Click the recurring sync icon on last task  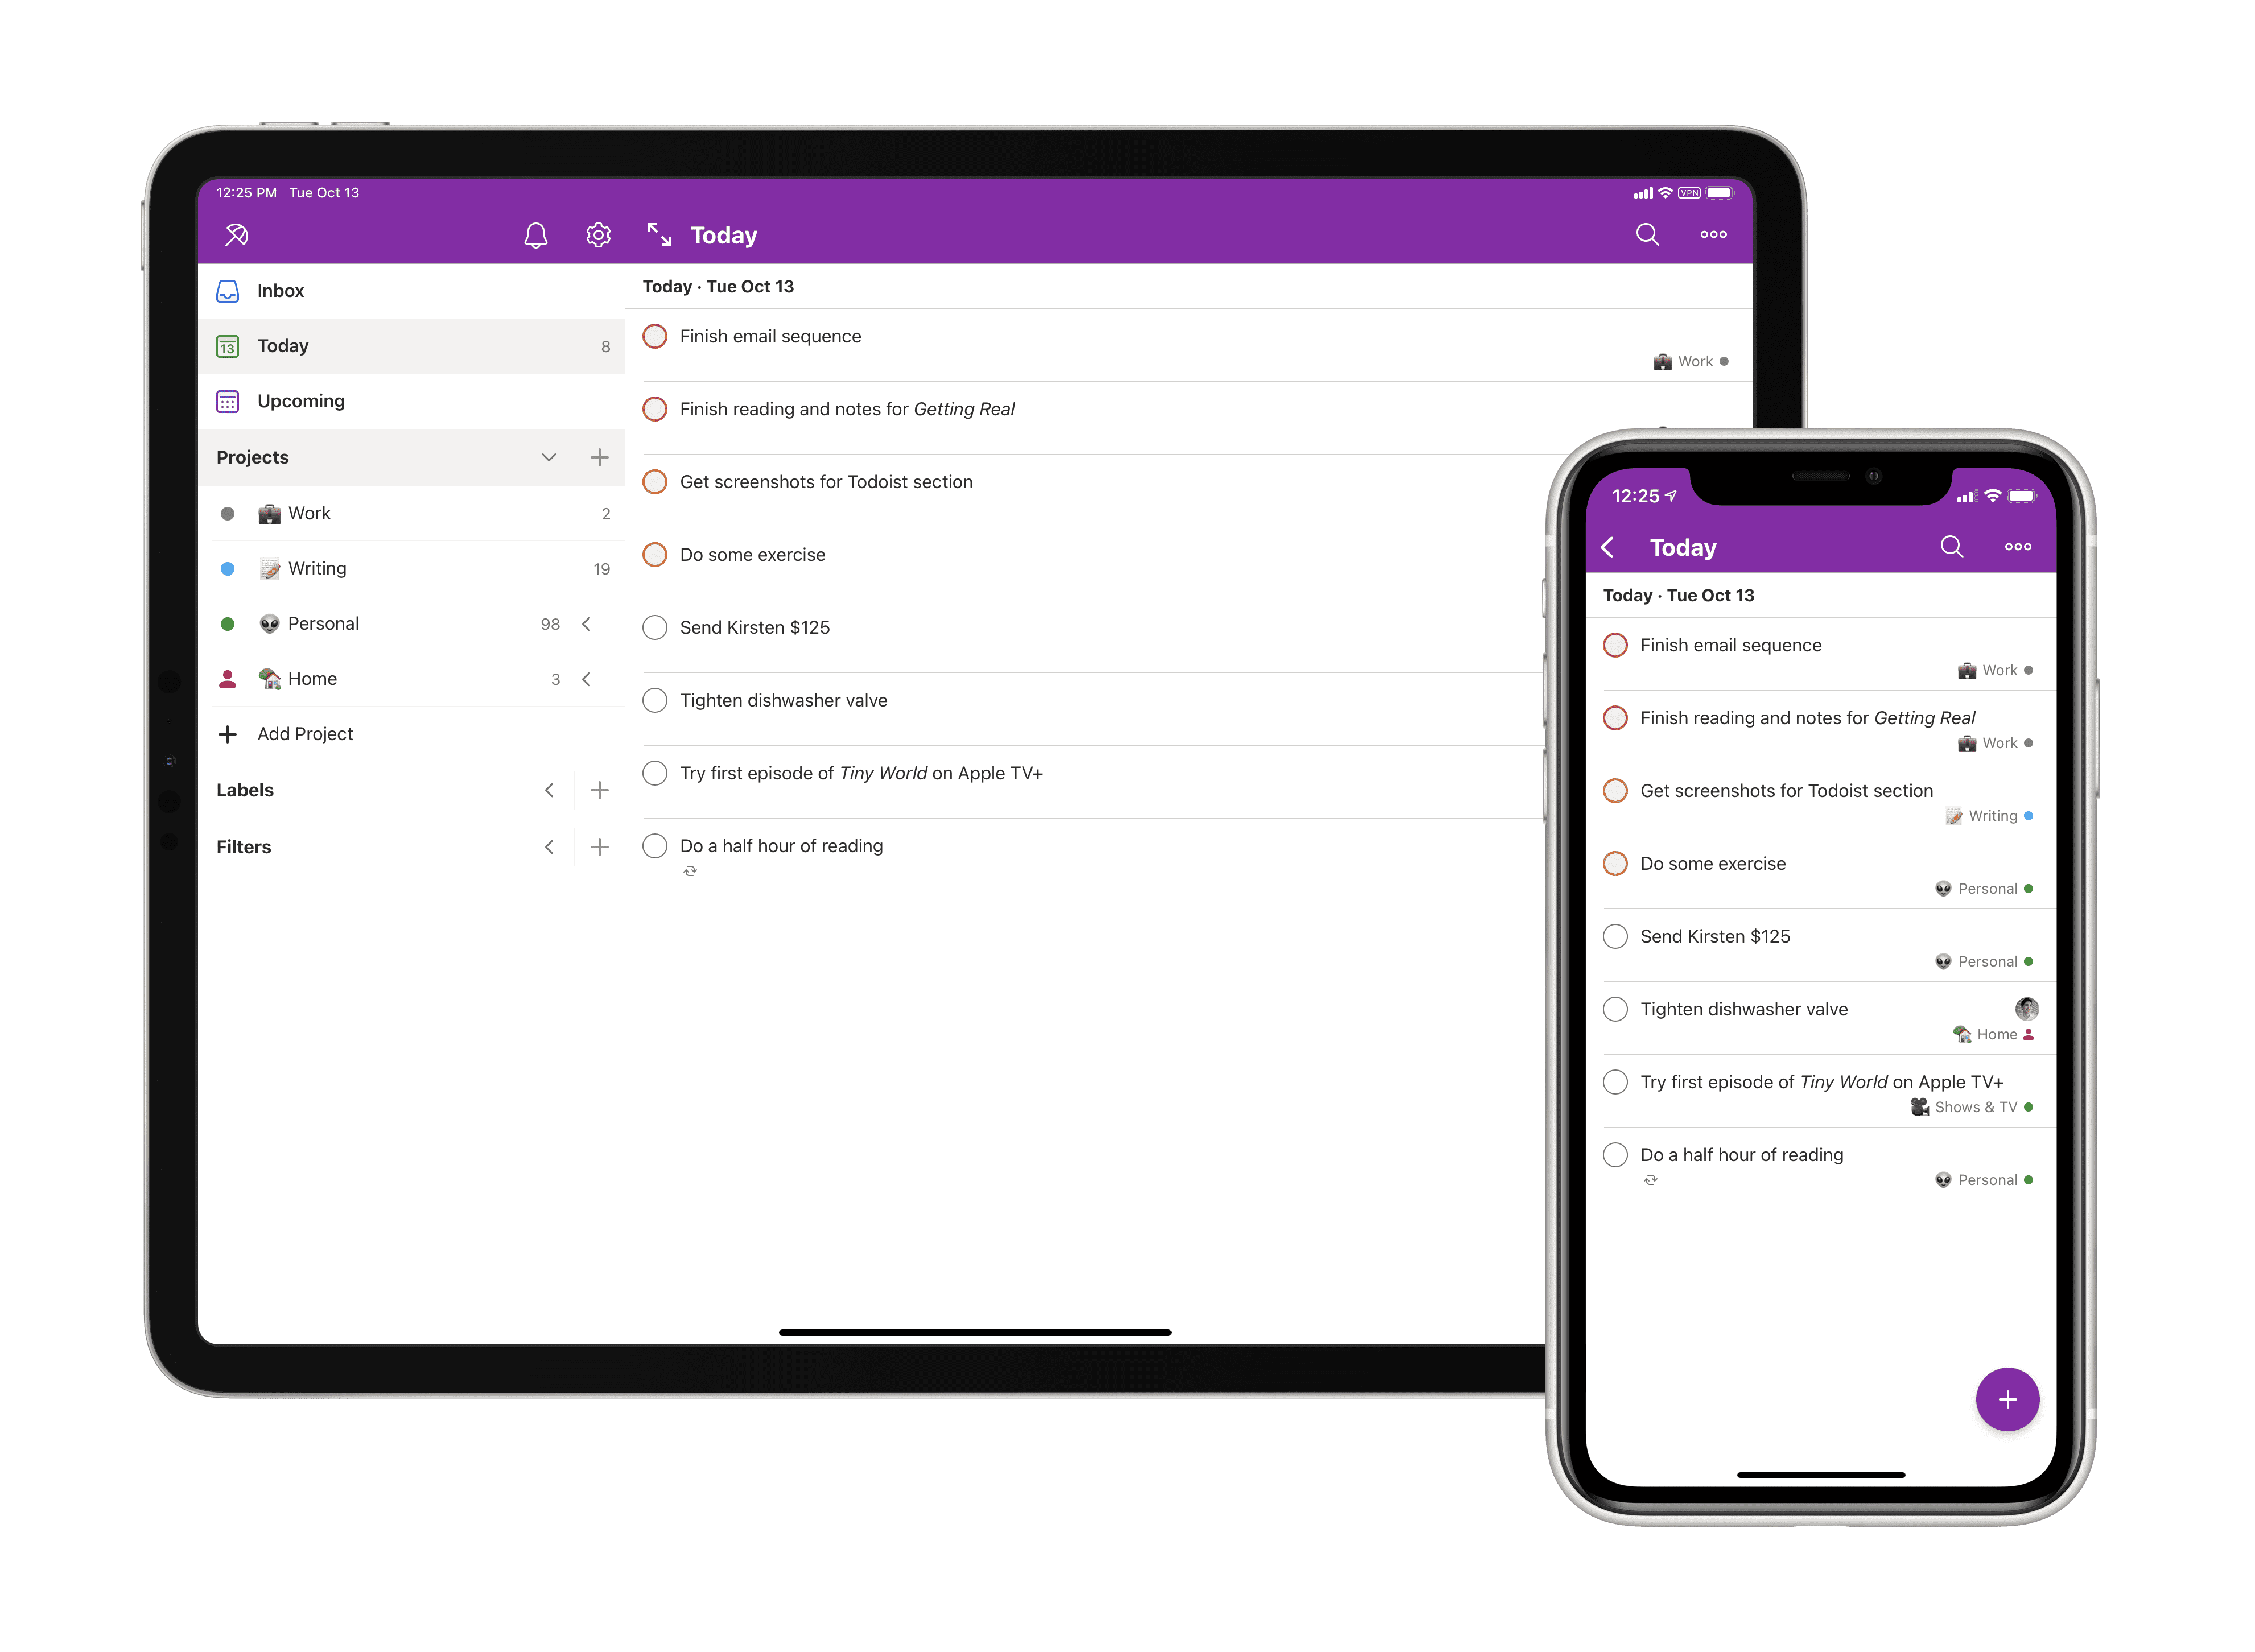tap(690, 870)
